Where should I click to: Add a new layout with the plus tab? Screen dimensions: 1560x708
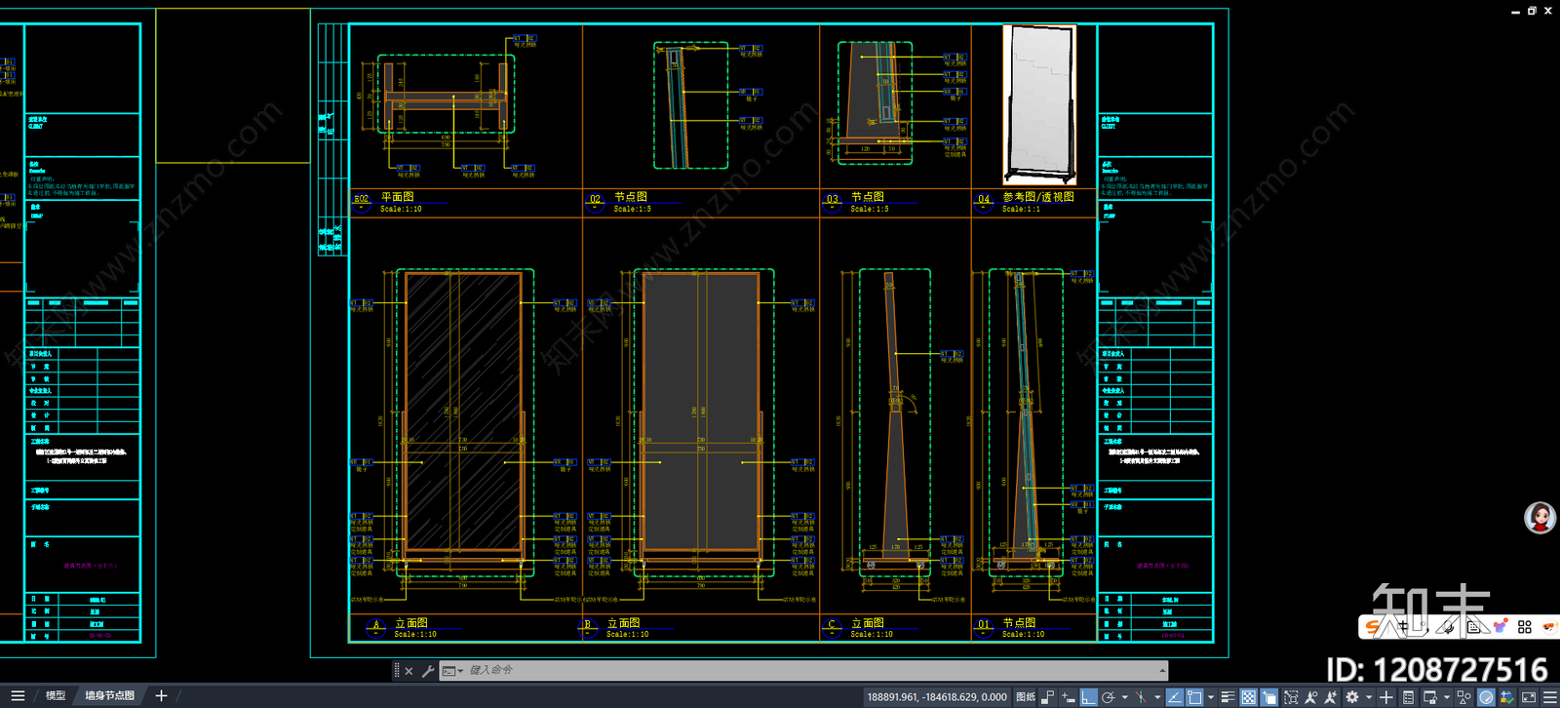pyautogui.click(x=162, y=696)
